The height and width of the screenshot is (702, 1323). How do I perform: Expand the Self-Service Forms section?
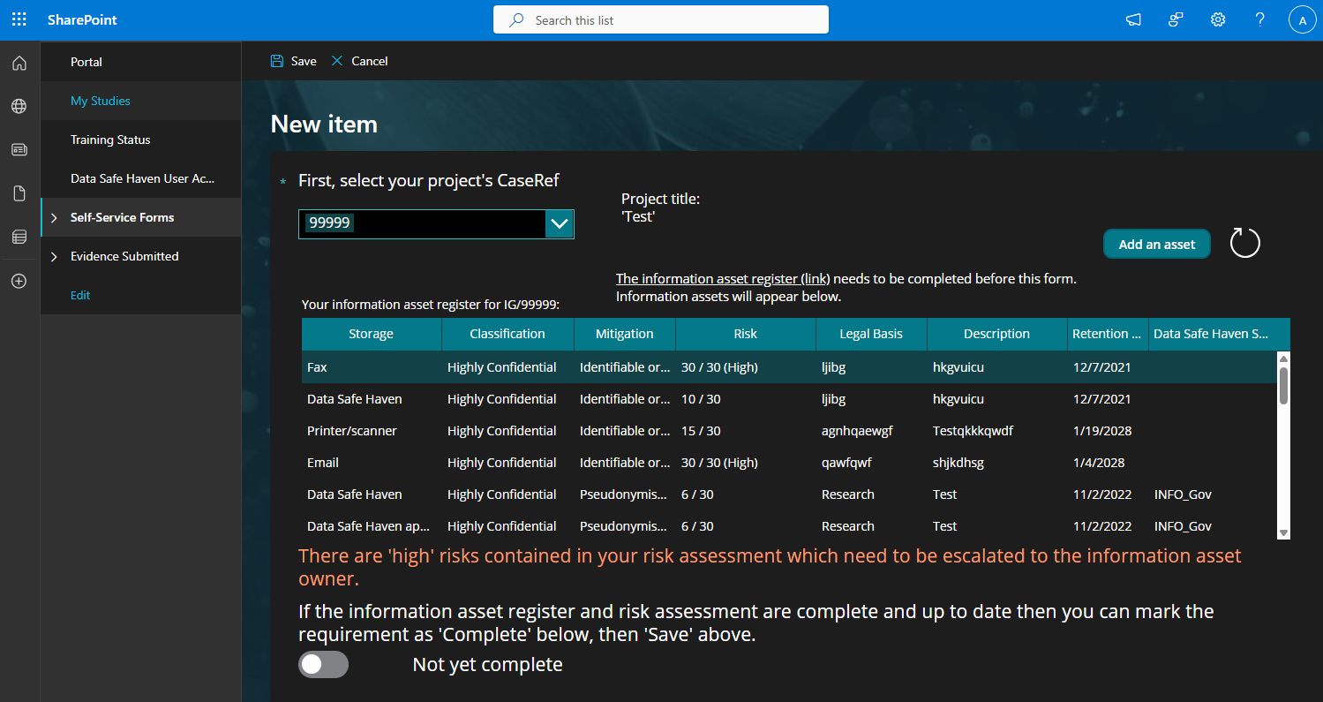[x=54, y=218]
